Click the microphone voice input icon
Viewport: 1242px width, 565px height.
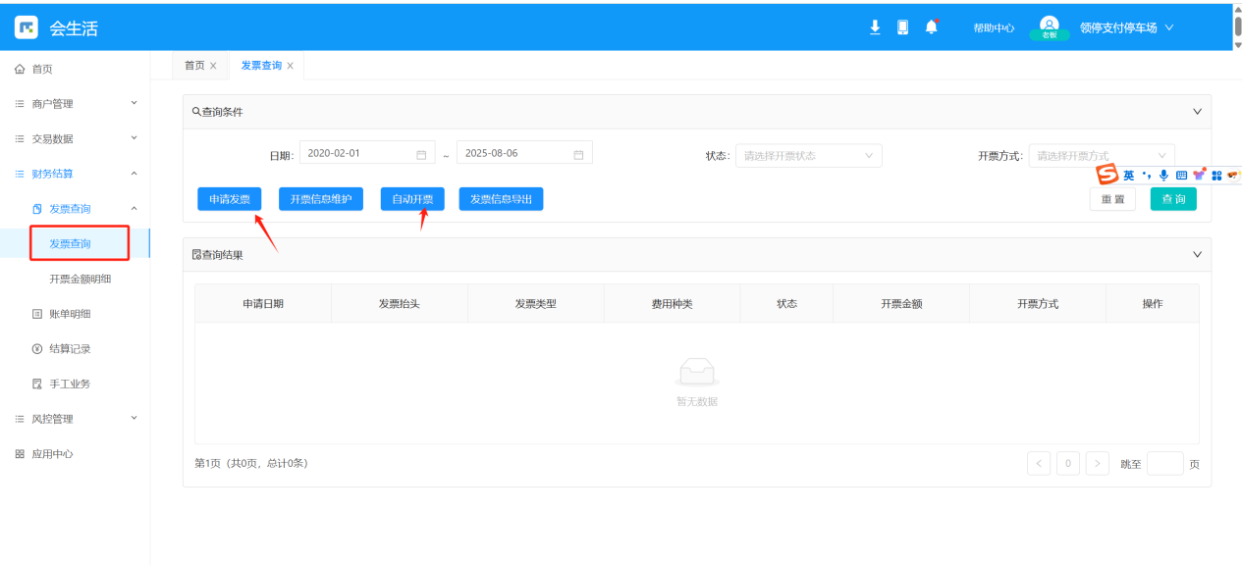(x=1163, y=176)
